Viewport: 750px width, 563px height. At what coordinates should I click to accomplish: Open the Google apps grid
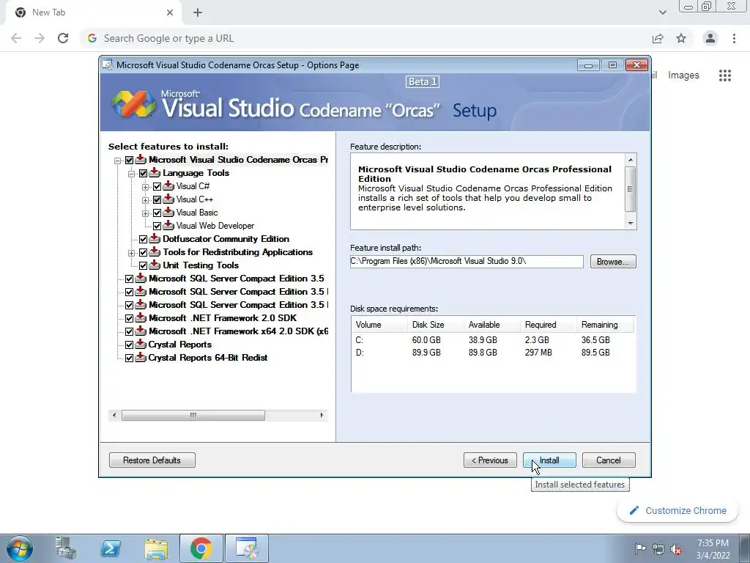[725, 76]
